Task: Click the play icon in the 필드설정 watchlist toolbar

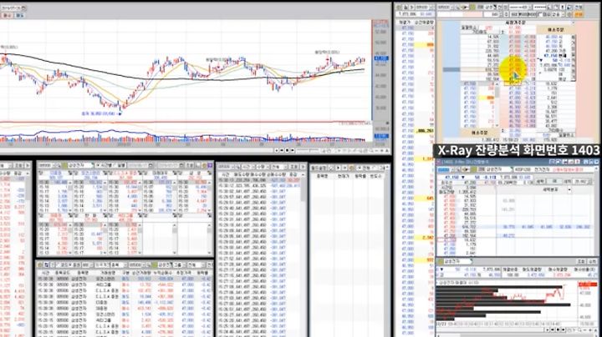Action: (x=339, y=167)
